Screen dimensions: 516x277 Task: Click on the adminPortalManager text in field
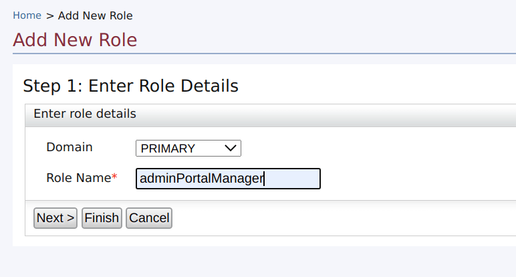point(201,179)
